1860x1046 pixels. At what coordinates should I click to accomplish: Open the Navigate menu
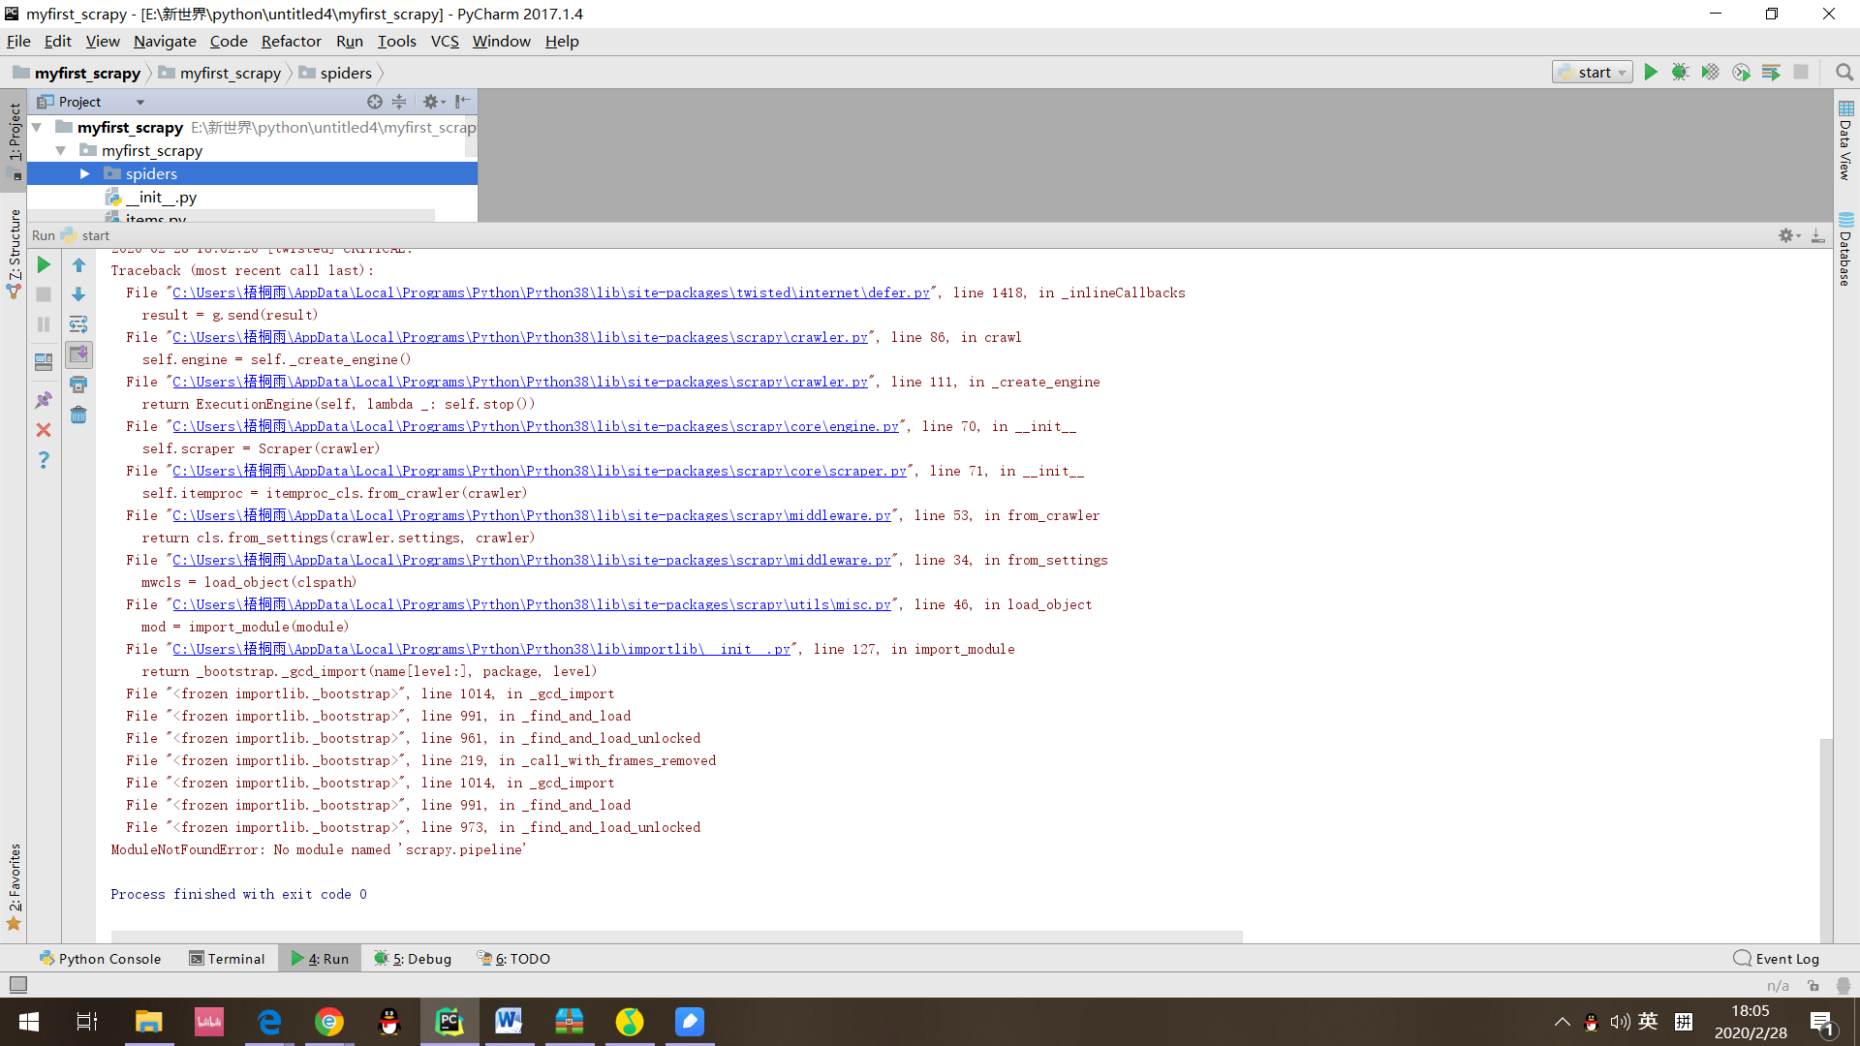point(165,41)
